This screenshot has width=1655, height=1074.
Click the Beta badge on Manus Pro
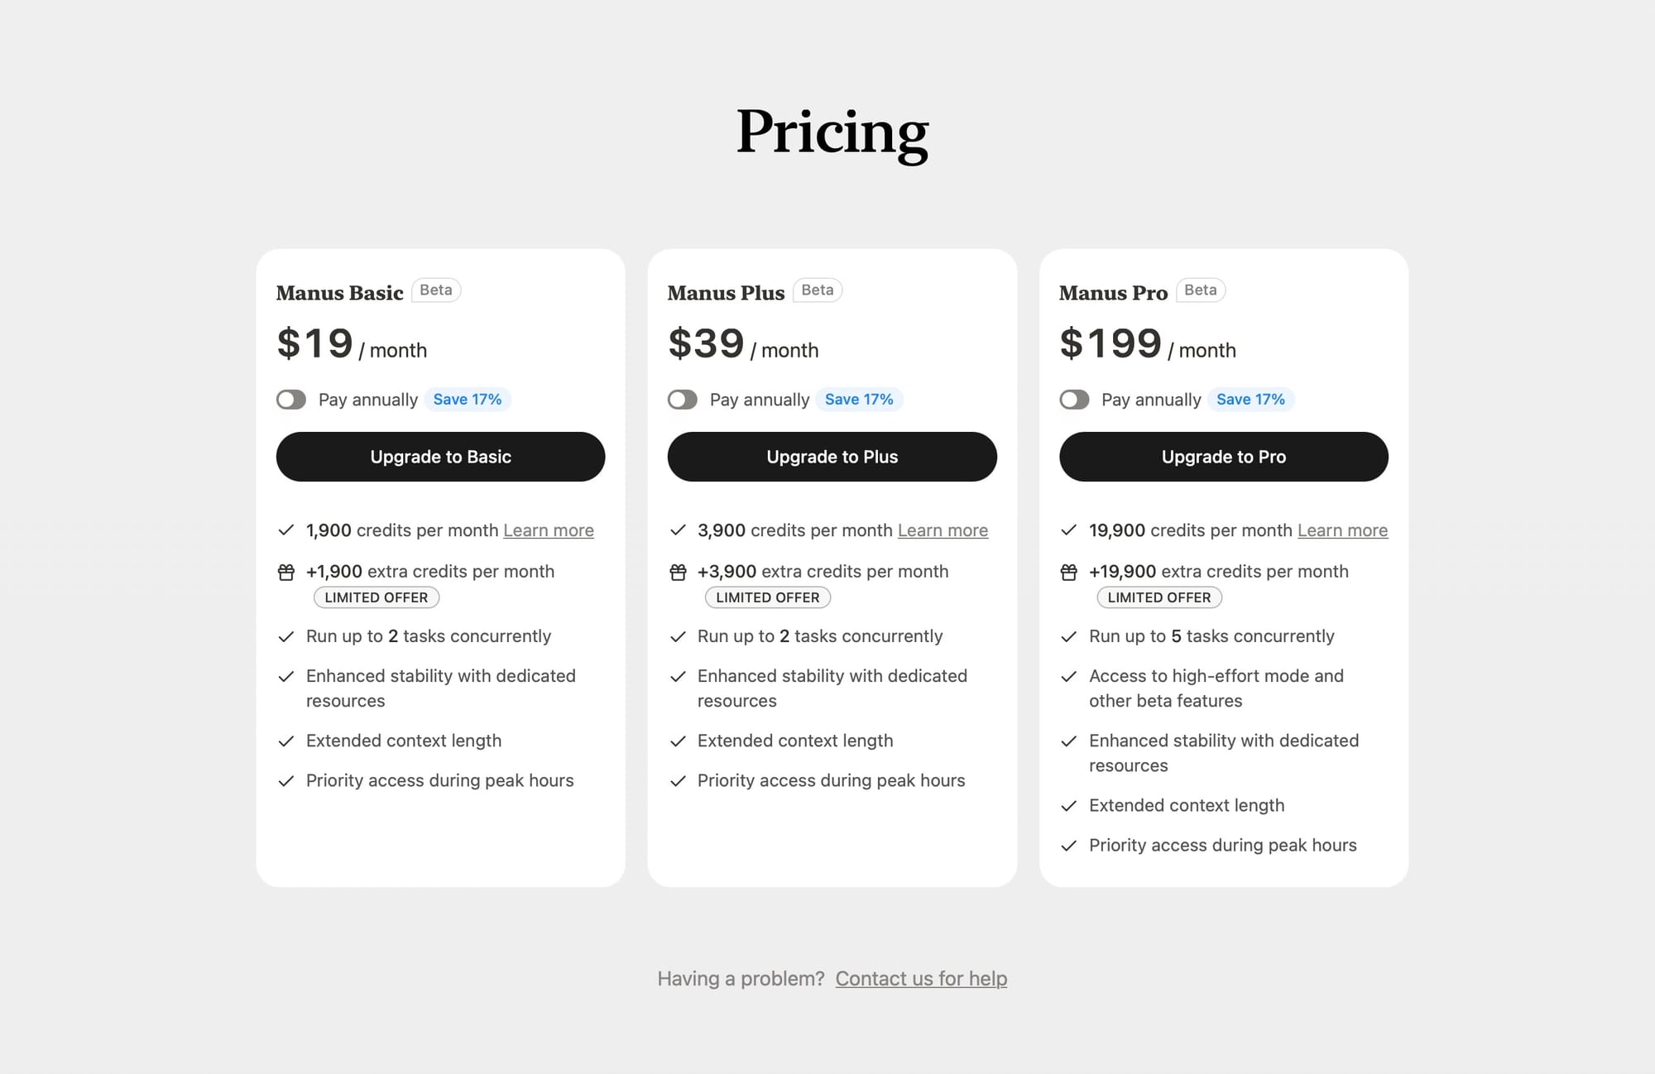coord(1200,290)
